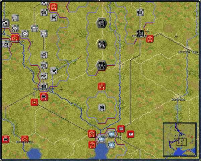Select the gray unit southwest of Pervomaisk
This screenshot has height=161, width=201.
[x=5, y=44]
